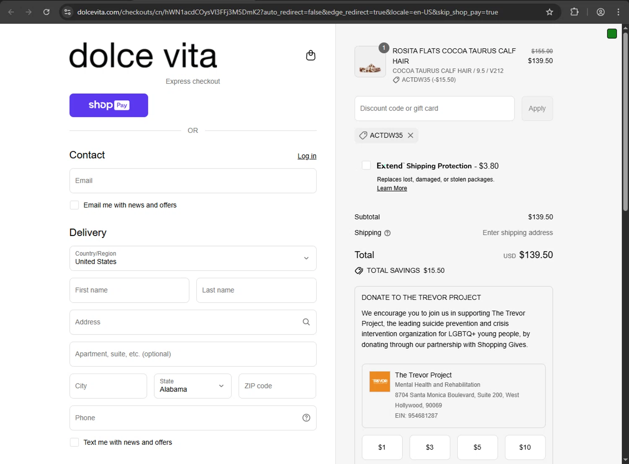The width and height of the screenshot is (629, 464).
Task: Reload the checkout page
Action: coord(47,12)
